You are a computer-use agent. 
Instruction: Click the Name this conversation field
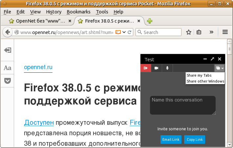tap(183, 105)
